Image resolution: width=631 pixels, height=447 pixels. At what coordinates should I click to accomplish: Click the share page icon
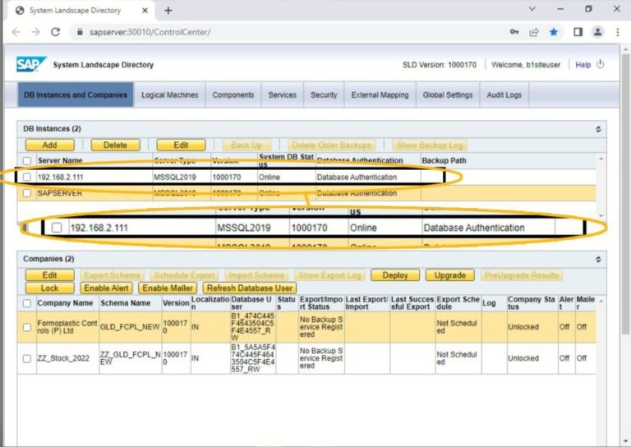pos(534,32)
